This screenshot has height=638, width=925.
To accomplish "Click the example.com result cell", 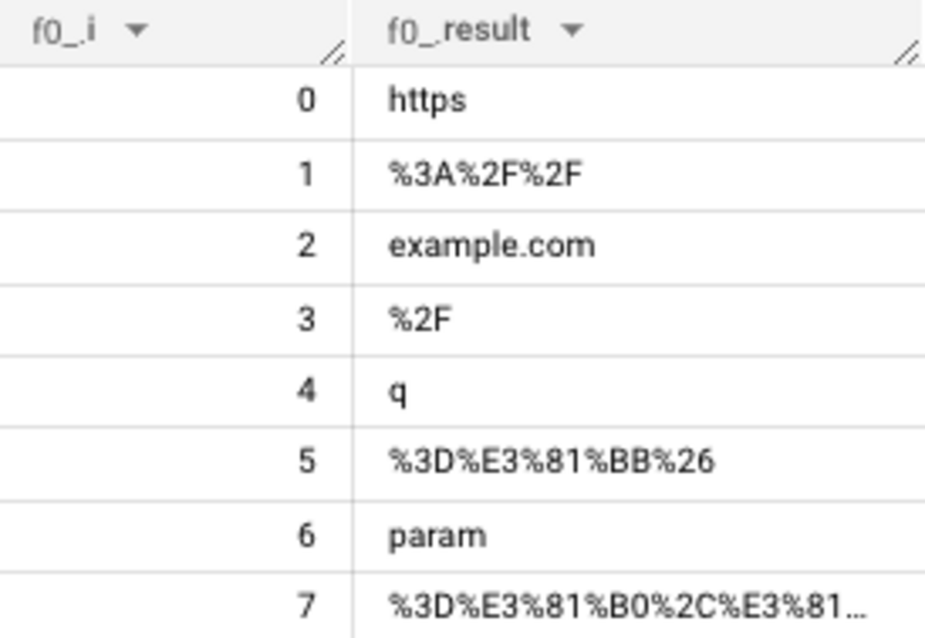I will point(491,246).
